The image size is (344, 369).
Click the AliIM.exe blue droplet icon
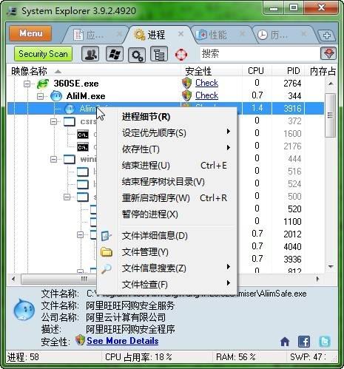[56, 96]
